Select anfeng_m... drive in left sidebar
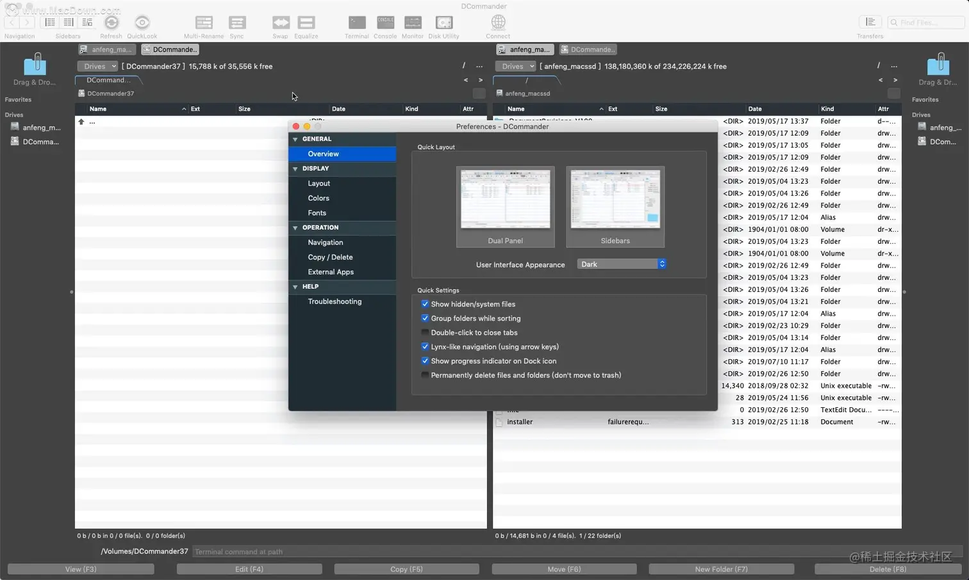969x580 pixels. tap(36, 127)
